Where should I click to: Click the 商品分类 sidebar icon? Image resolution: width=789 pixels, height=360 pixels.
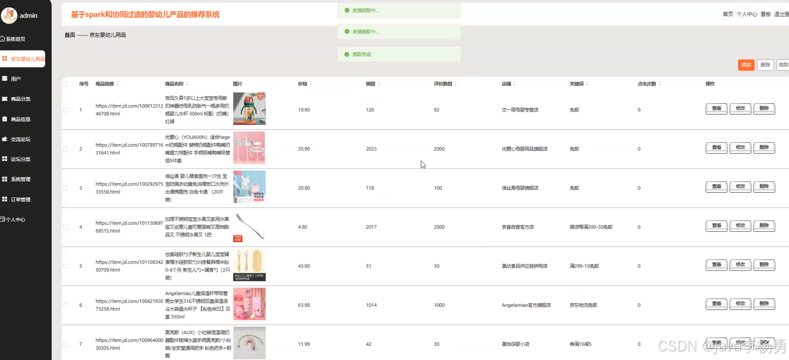pos(5,98)
